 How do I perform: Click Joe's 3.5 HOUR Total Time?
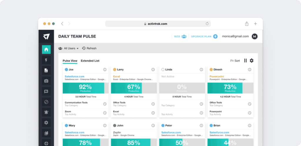(x=86, y=97)
